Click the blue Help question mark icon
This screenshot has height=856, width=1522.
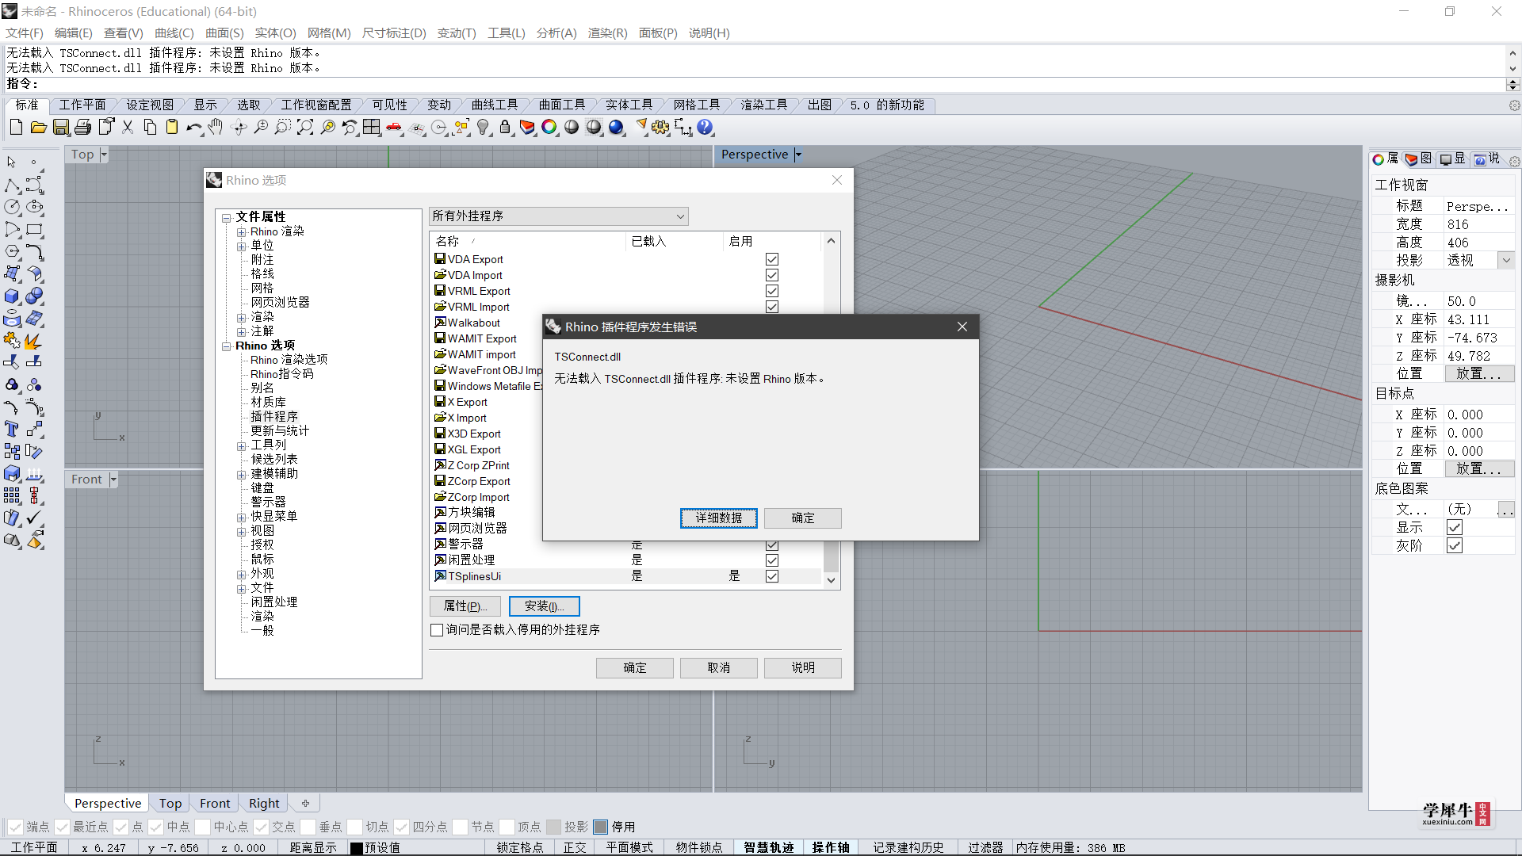pyautogui.click(x=705, y=127)
